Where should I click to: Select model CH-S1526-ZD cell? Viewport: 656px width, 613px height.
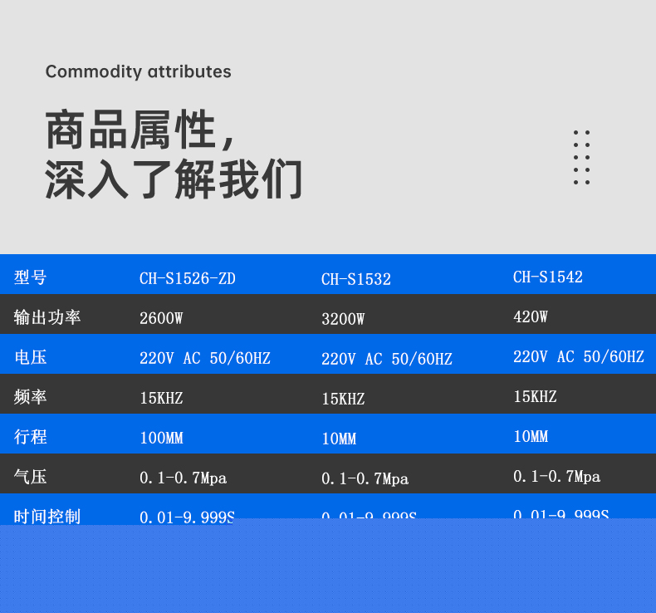(x=188, y=279)
